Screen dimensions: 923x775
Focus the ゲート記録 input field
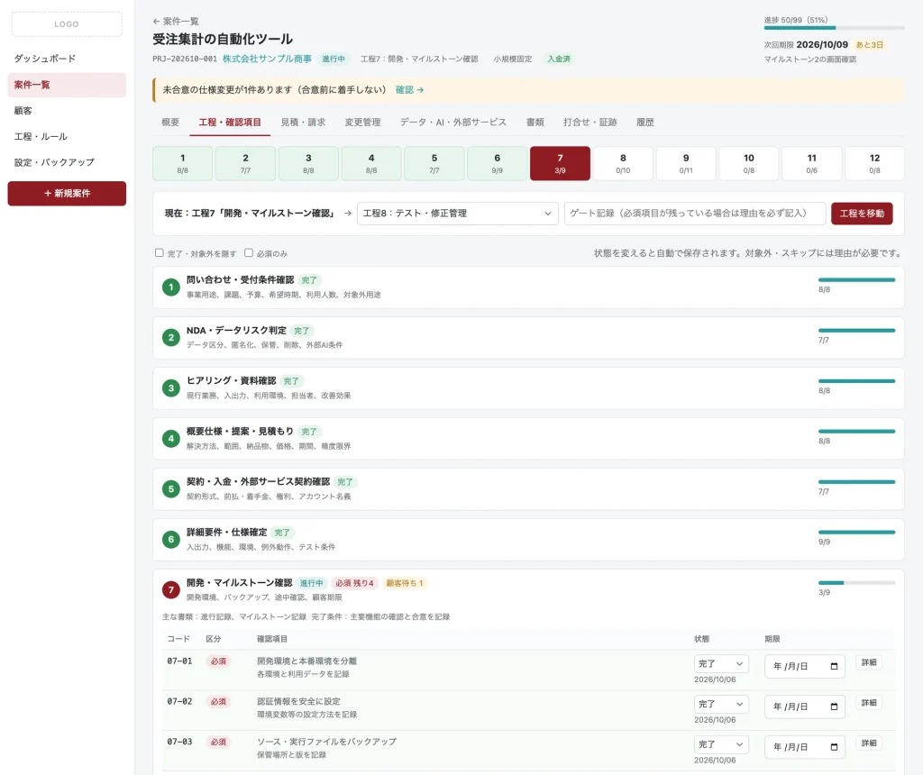(x=695, y=214)
